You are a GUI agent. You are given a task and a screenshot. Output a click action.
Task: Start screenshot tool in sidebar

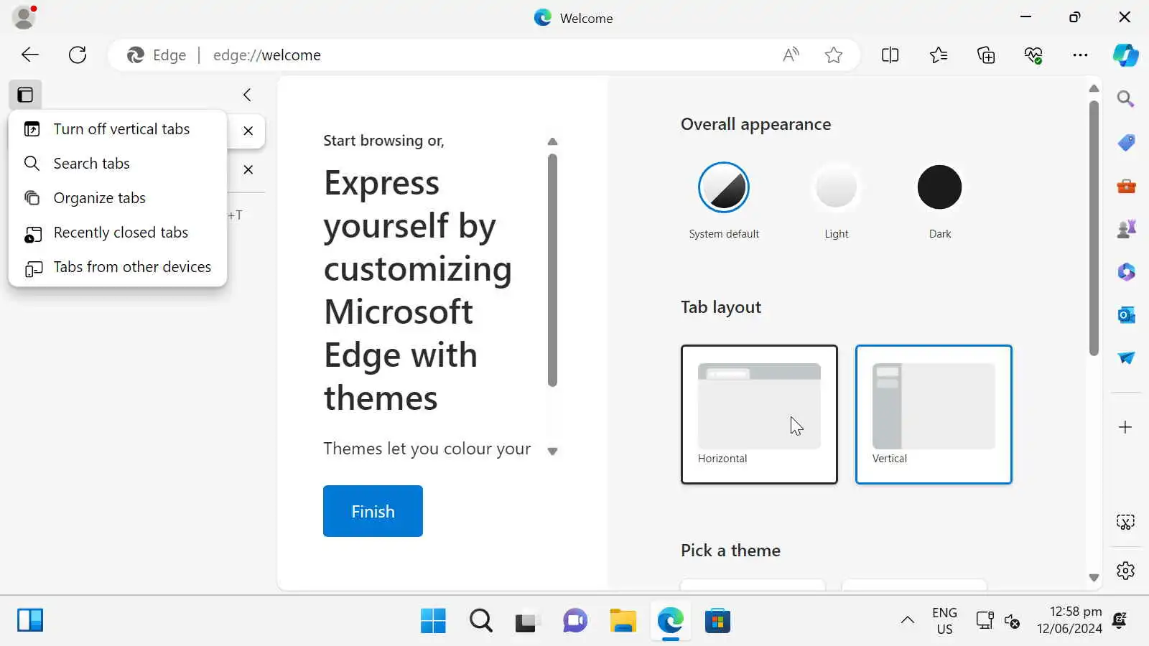1125,522
